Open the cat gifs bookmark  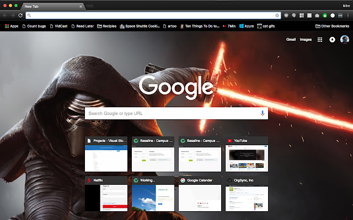click(x=266, y=26)
